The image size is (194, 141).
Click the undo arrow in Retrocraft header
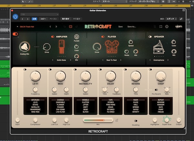point(65,27)
